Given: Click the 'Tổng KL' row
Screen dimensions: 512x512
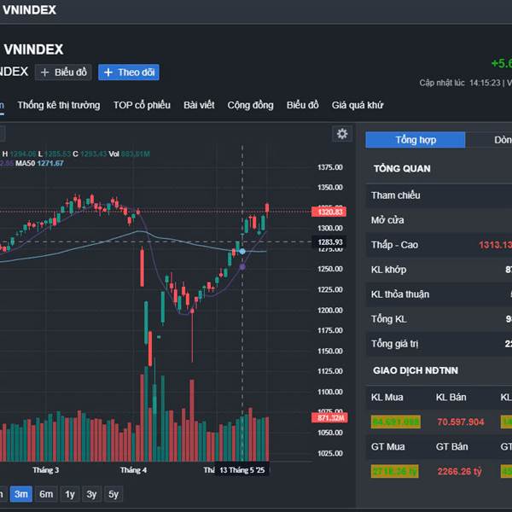Looking at the screenshot, I should [x=439, y=319].
